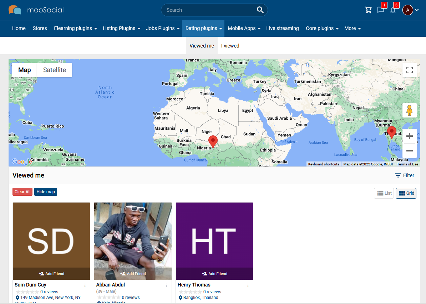Image resolution: width=426 pixels, height=304 pixels.
Task: Select the I viewed tab
Action: 230,46
